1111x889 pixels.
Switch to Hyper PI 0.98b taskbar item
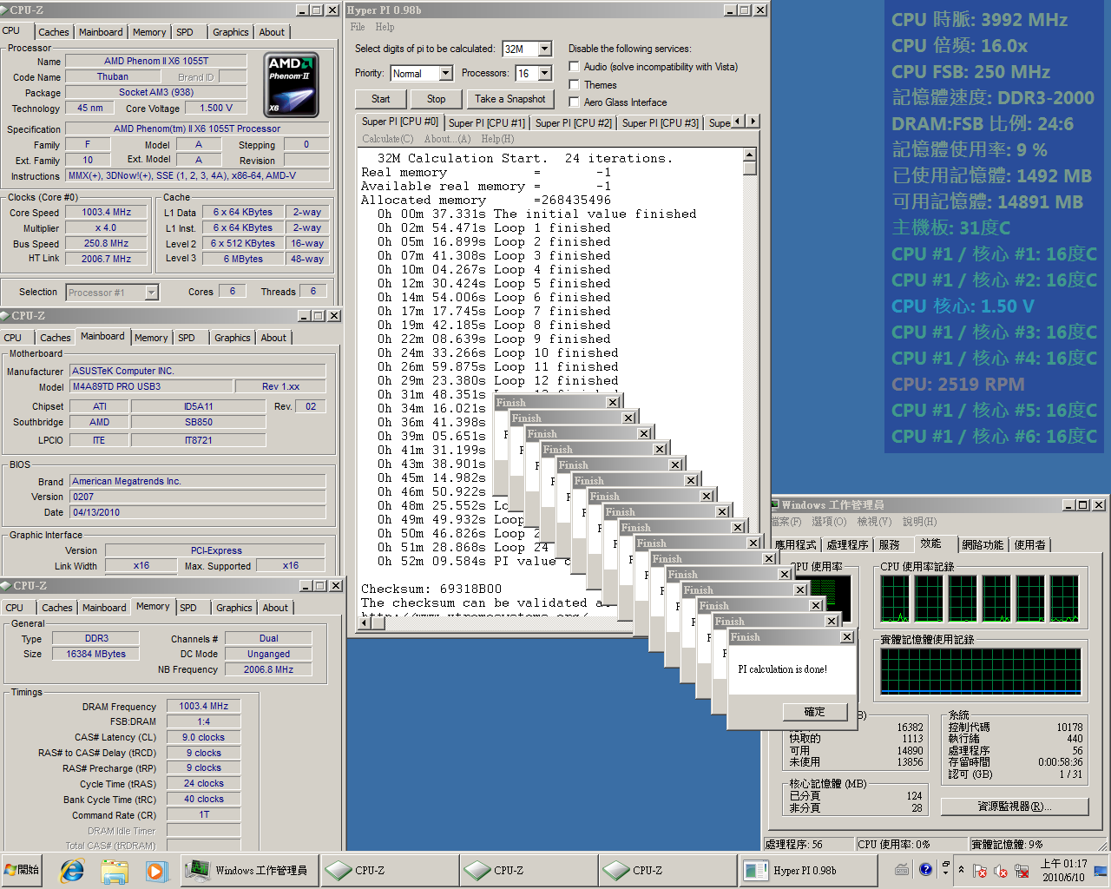[806, 870]
